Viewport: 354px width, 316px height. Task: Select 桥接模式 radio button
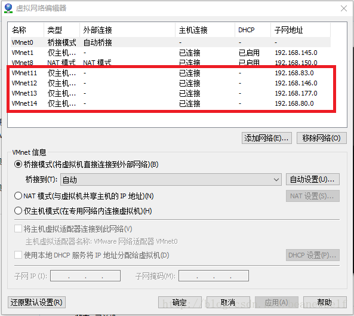pyautogui.click(x=18, y=164)
